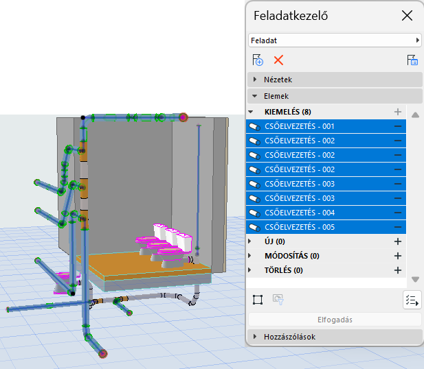Remove CSŐELVEZETÉS - 004 with minus icon
The height and width of the screenshot is (369, 424).
coord(397,213)
